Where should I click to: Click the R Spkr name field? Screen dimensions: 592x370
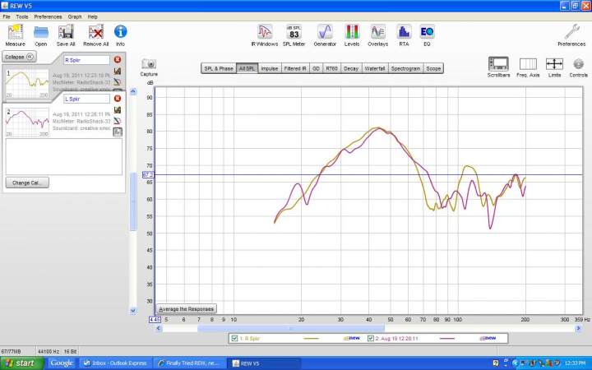86,60
